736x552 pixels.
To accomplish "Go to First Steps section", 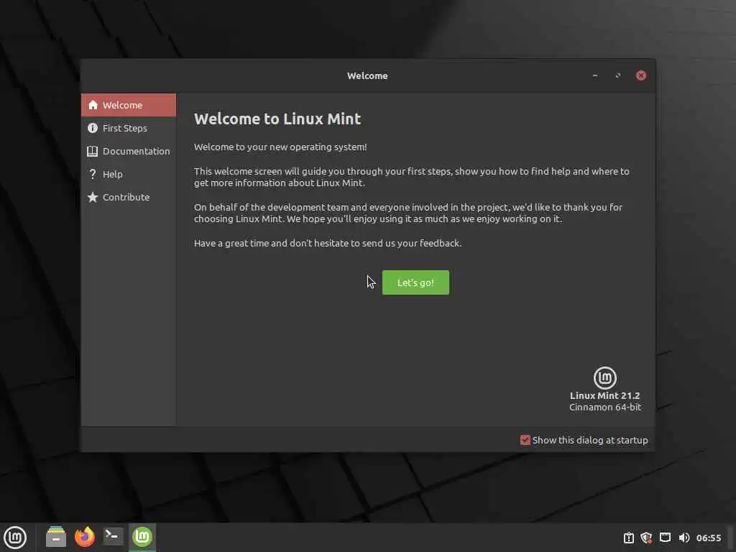I will point(129,128).
